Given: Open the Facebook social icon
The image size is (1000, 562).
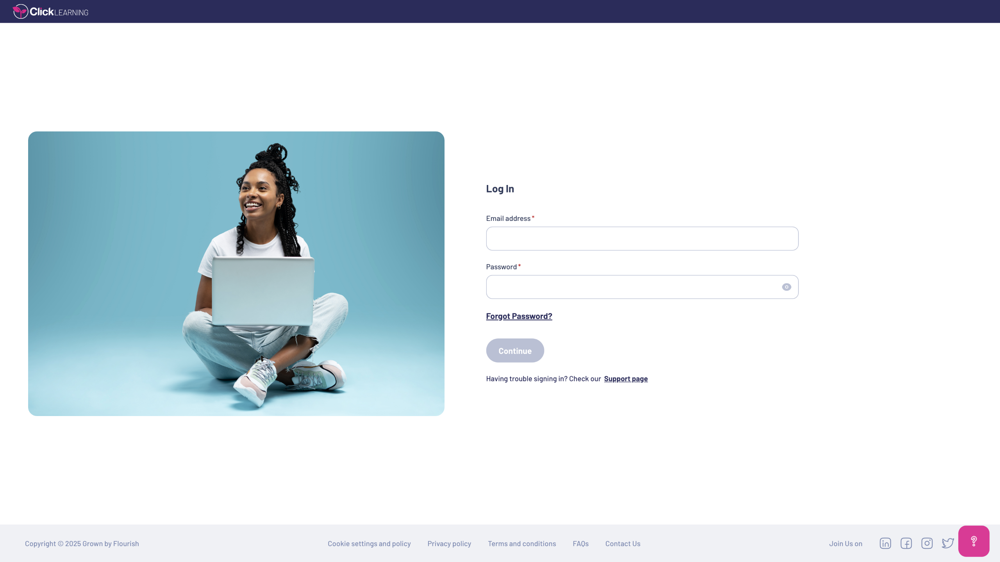Looking at the screenshot, I should 906,543.
